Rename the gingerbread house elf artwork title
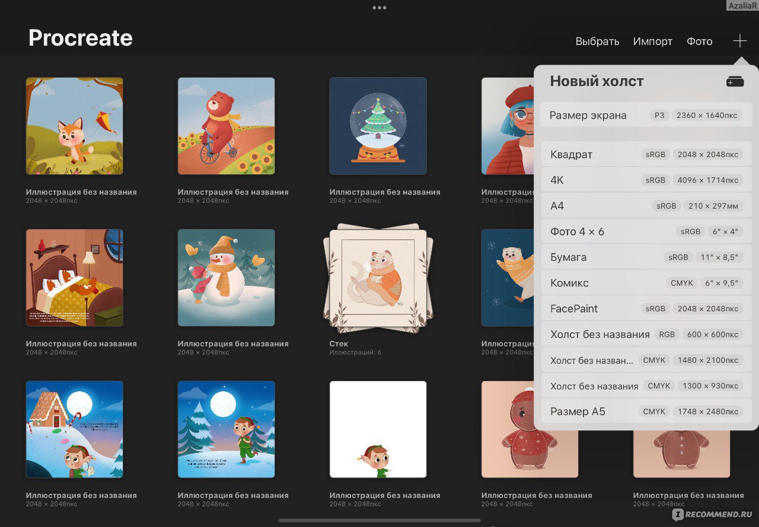 click(81, 496)
